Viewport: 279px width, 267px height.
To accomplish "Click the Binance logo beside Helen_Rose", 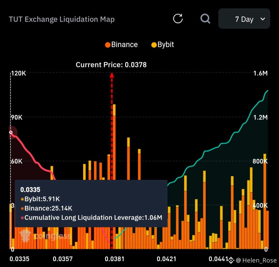I will (x=231, y=260).
